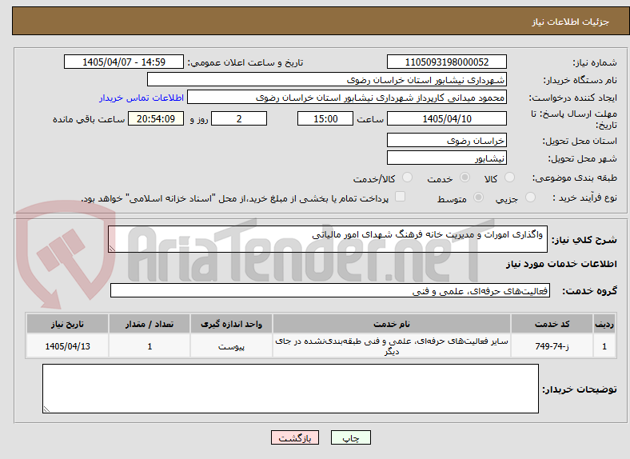Click the request creator name field

coord(347,98)
